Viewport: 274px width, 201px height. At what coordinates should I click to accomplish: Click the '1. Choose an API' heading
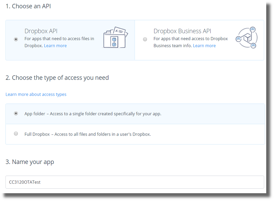point(28,6)
